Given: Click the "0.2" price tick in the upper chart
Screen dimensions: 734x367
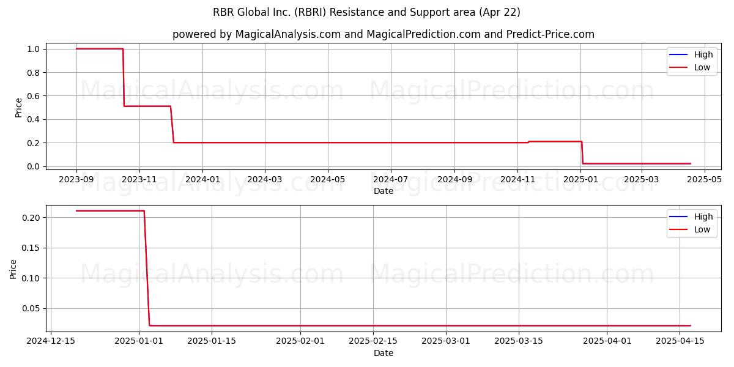Looking at the screenshot, I should tap(34, 143).
